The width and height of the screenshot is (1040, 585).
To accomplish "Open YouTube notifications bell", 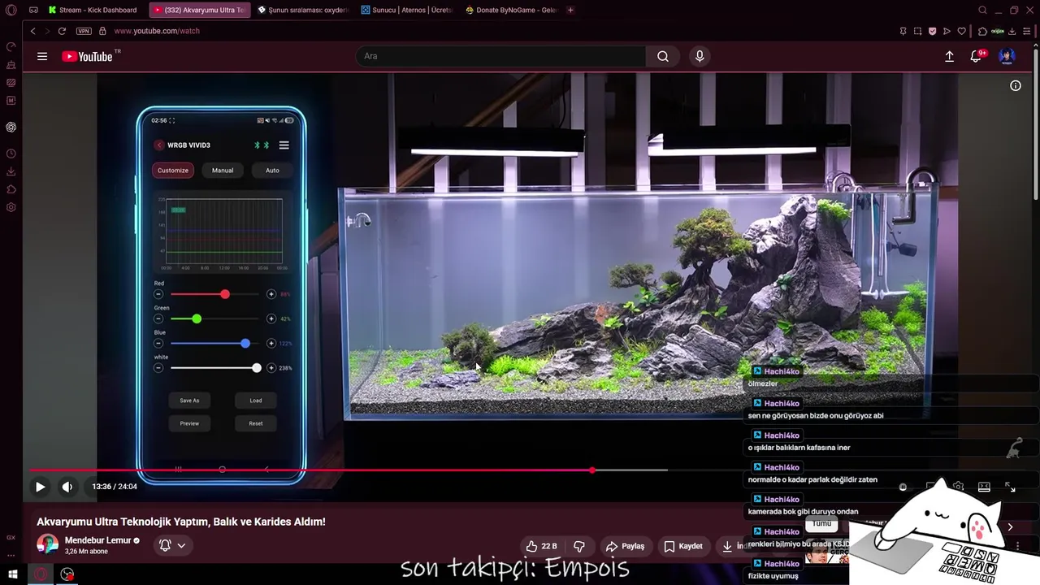I will pyautogui.click(x=976, y=56).
